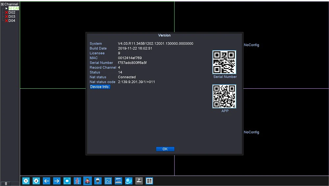
Task: Switch to four-channel view icon
Action: [36, 181]
